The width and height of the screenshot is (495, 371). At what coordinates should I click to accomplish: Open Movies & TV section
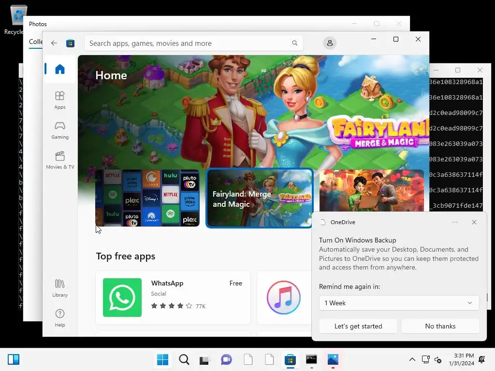[x=59, y=160]
